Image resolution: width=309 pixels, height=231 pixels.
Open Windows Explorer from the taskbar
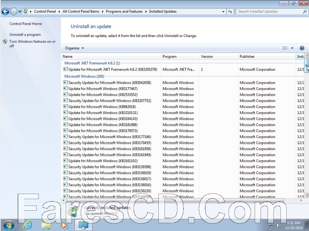pos(46,225)
